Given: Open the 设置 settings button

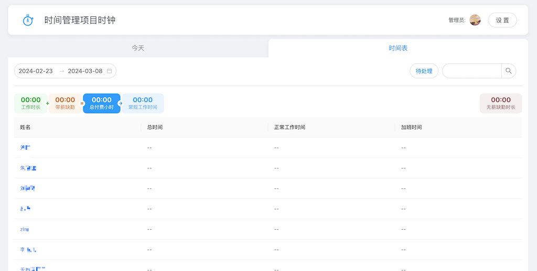Looking at the screenshot, I should pos(502,20).
